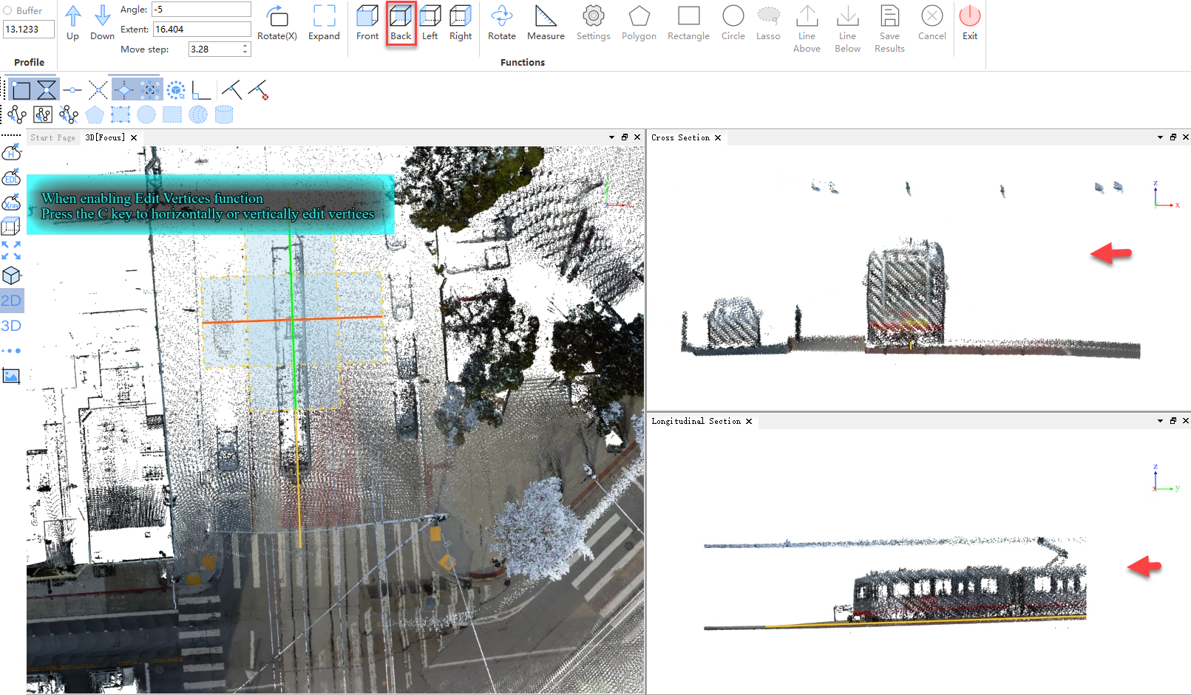The image size is (1191, 695).
Task: Open the Settings gear
Action: coord(594,23)
